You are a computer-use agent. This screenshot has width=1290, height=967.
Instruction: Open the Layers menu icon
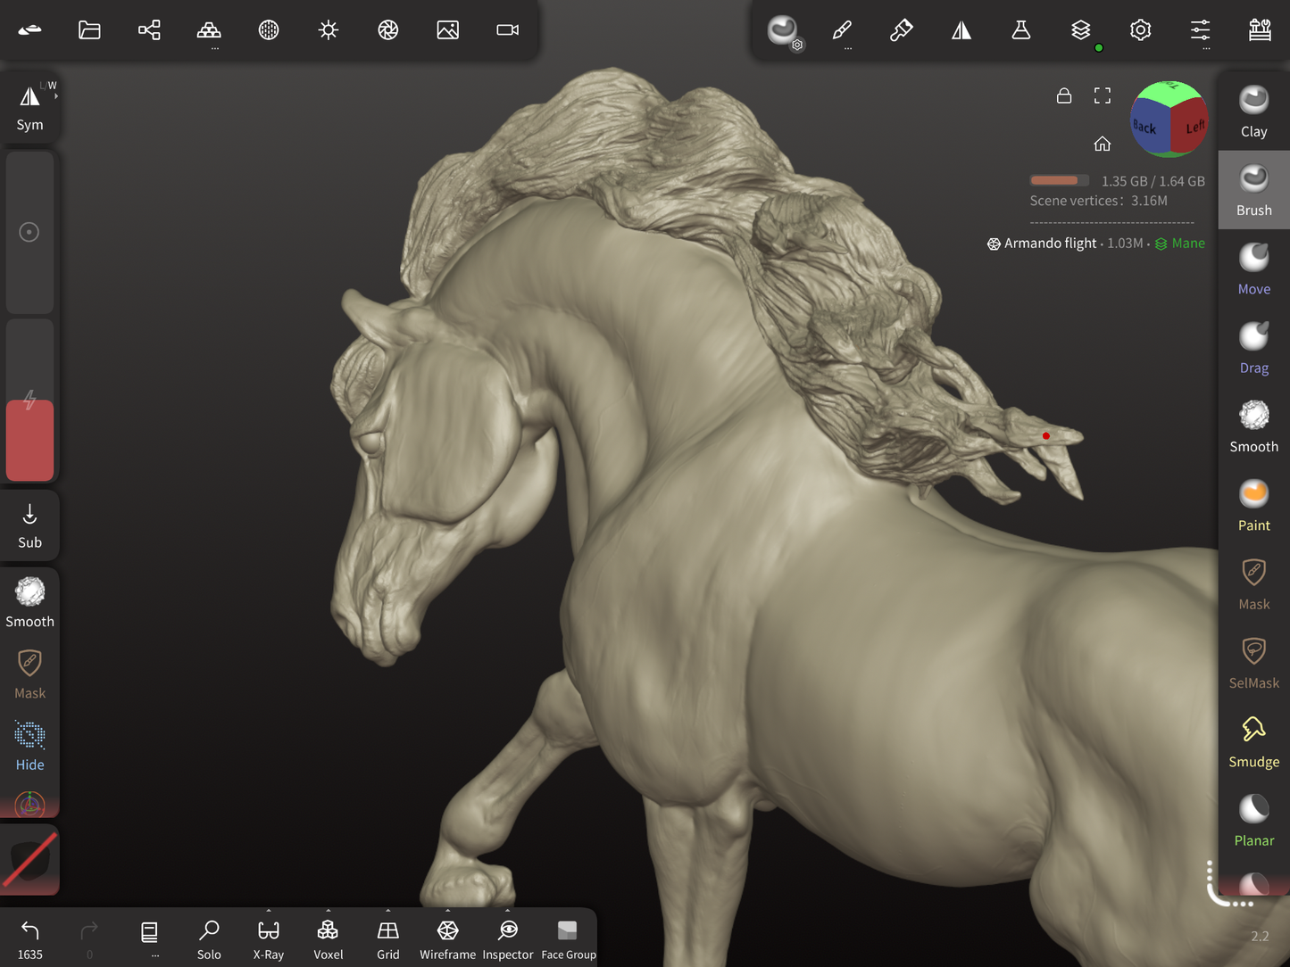coord(1080,30)
